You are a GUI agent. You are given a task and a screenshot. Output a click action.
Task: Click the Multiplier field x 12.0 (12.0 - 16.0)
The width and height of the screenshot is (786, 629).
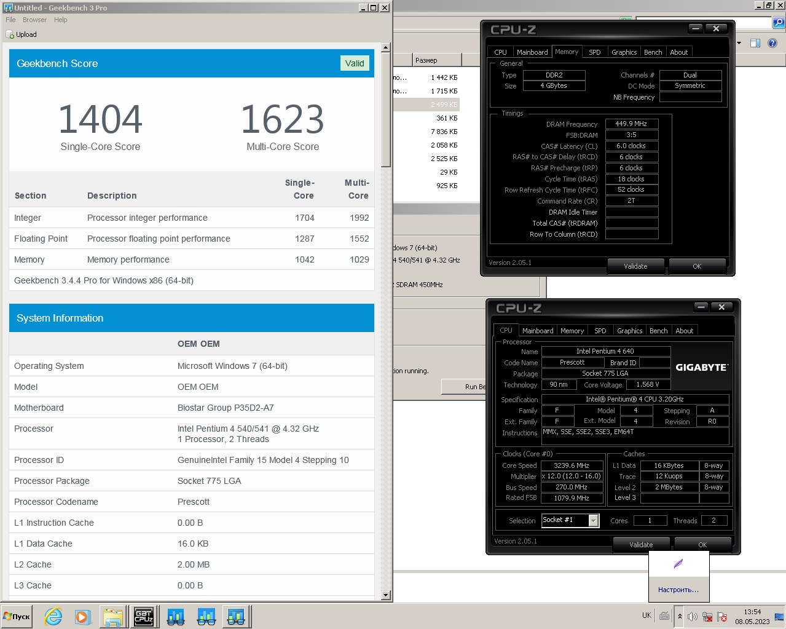pos(572,477)
